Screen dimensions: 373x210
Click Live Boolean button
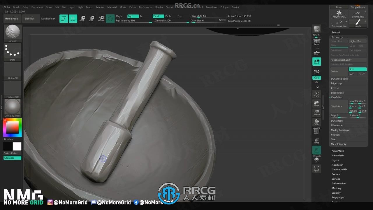pyautogui.click(x=48, y=19)
